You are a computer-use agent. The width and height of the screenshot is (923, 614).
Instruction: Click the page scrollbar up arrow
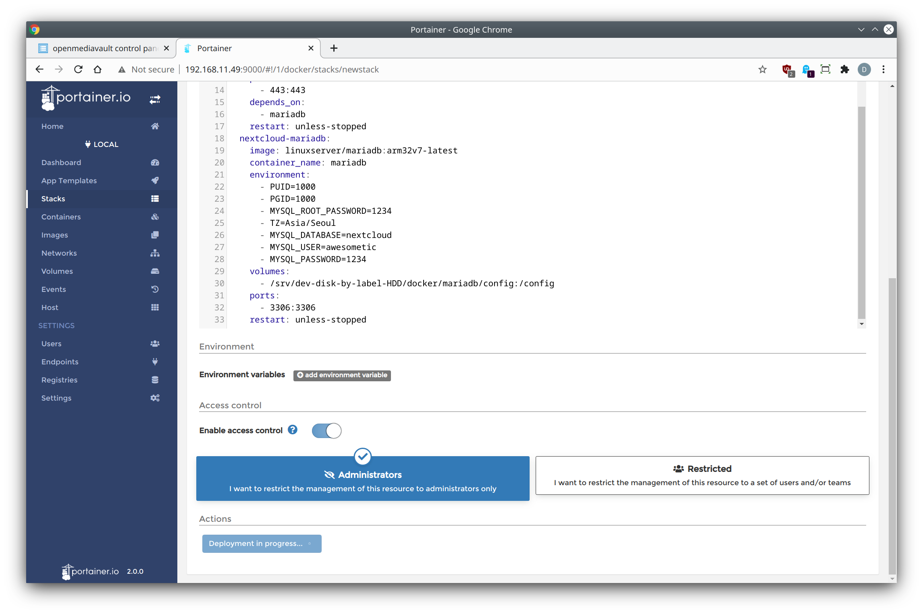click(x=892, y=86)
